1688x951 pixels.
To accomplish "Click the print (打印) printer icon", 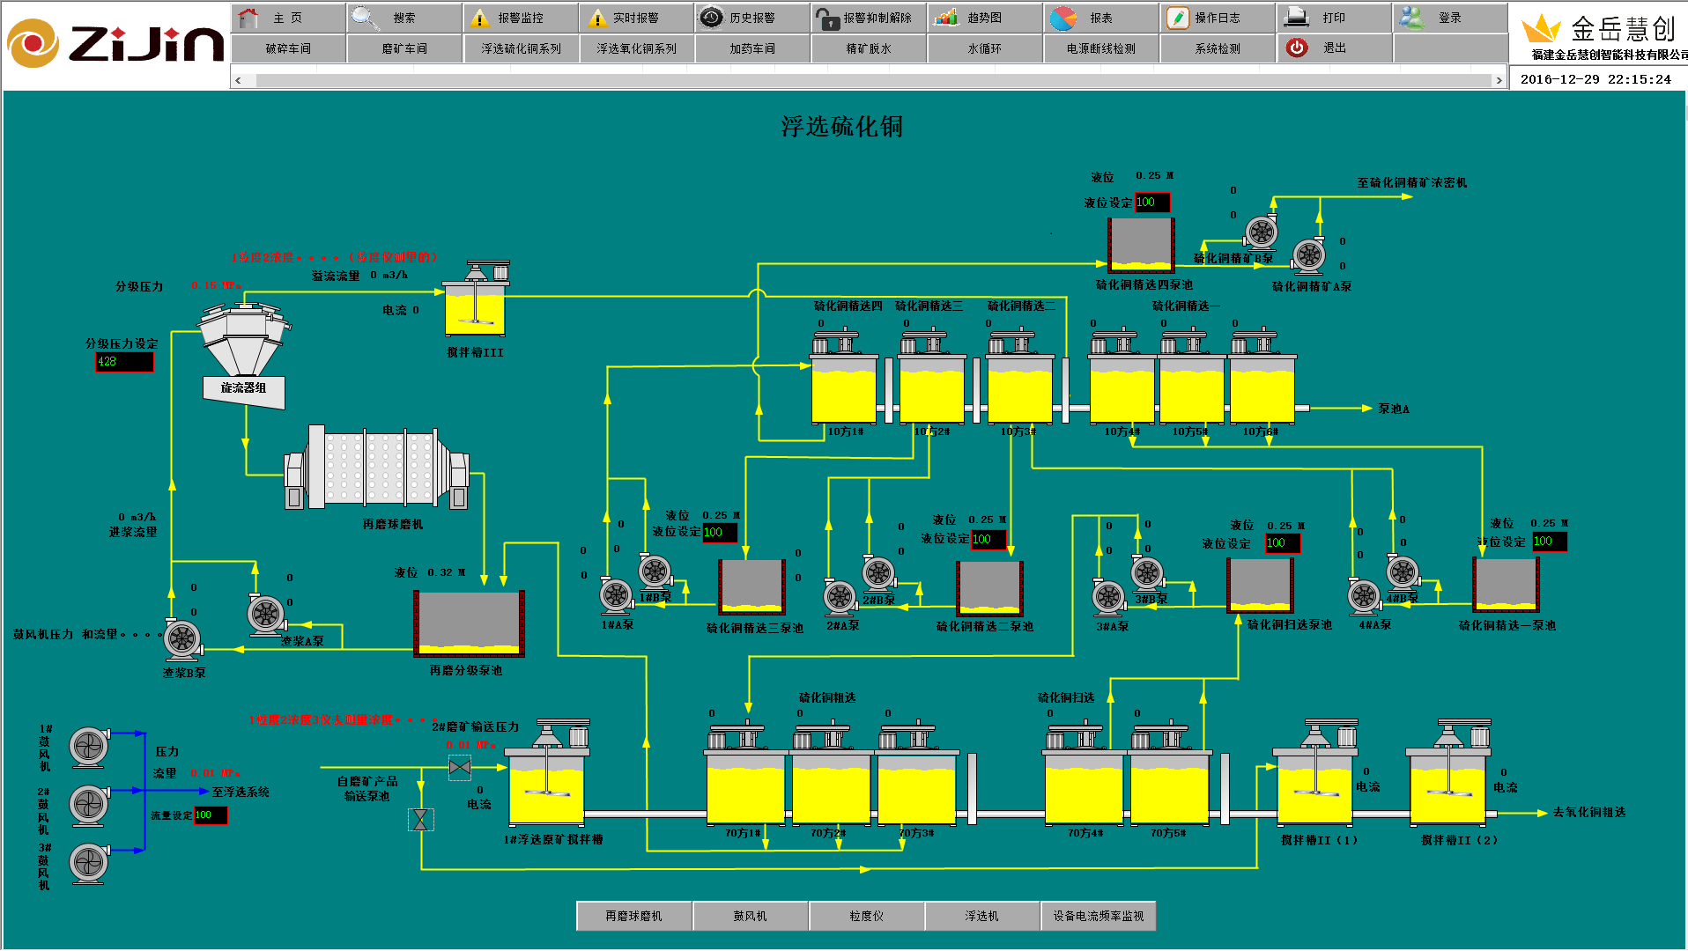I will pyautogui.click(x=1296, y=18).
